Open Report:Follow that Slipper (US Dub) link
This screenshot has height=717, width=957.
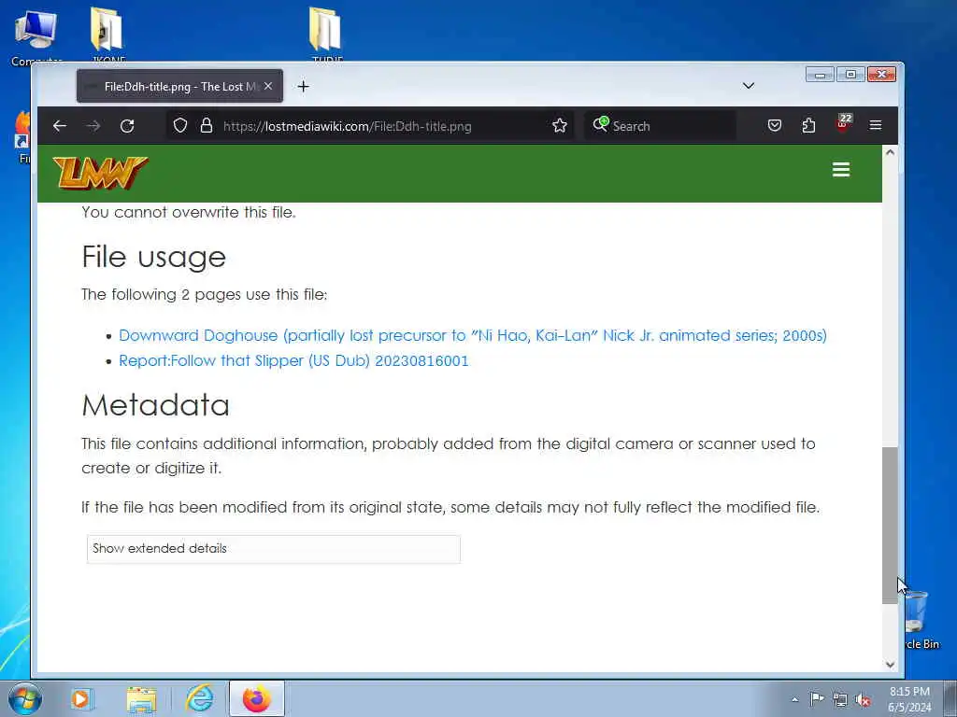point(293,361)
